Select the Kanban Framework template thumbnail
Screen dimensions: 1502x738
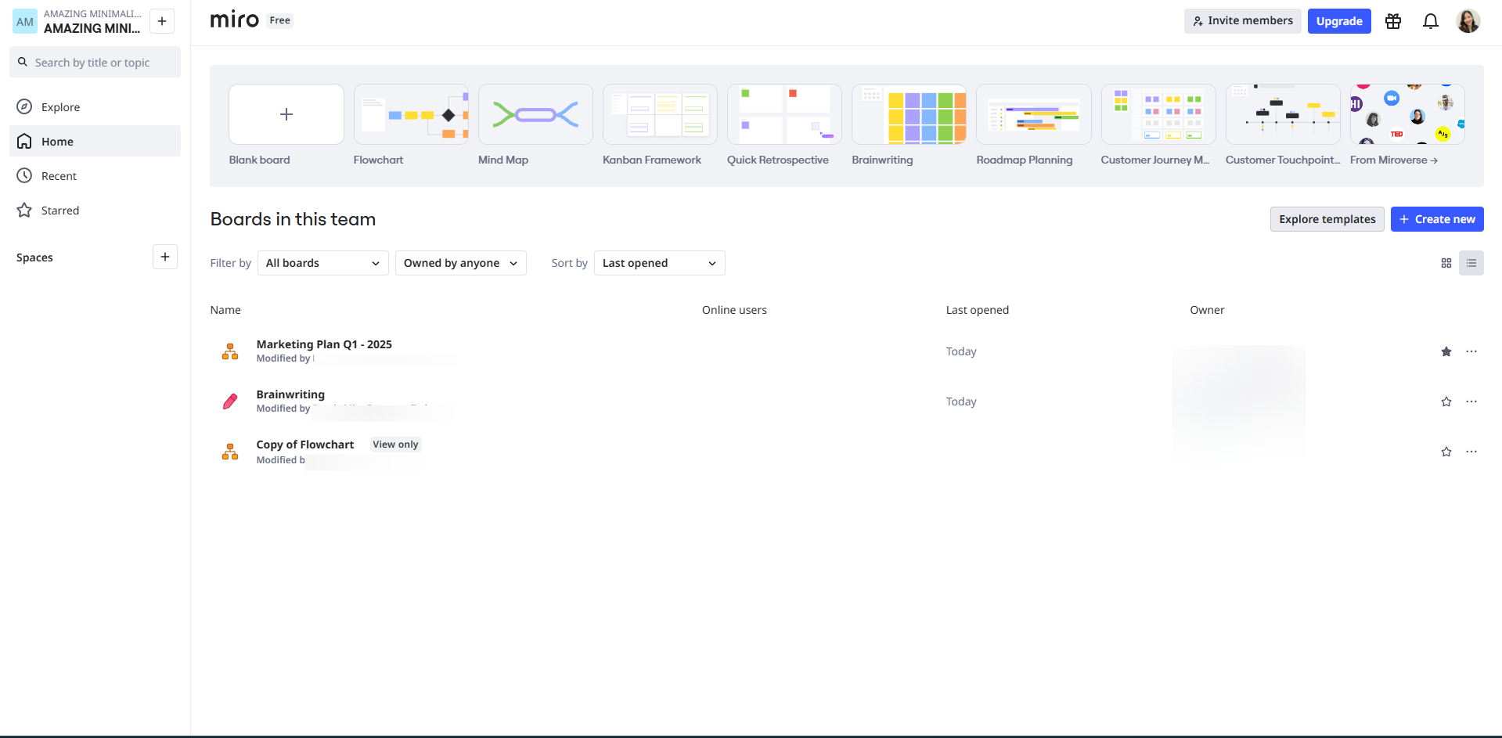(660, 114)
